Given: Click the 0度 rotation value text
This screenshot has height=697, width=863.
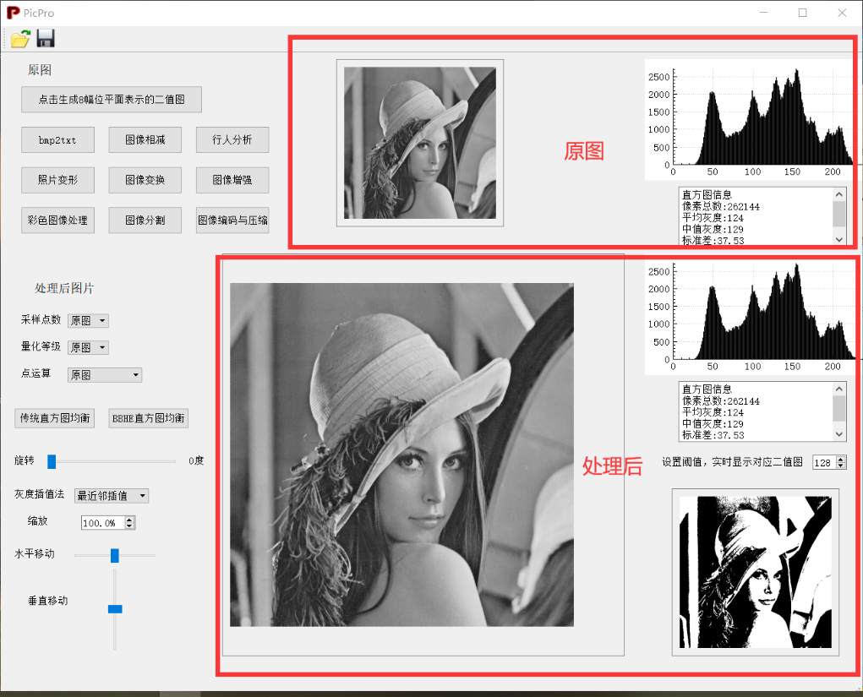Looking at the screenshot, I should (196, 461).
